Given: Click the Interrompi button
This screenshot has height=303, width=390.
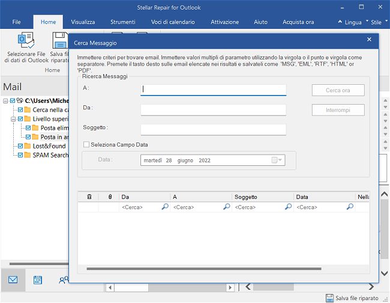Looking at the screenshot, I should click(x=338, y=110).
